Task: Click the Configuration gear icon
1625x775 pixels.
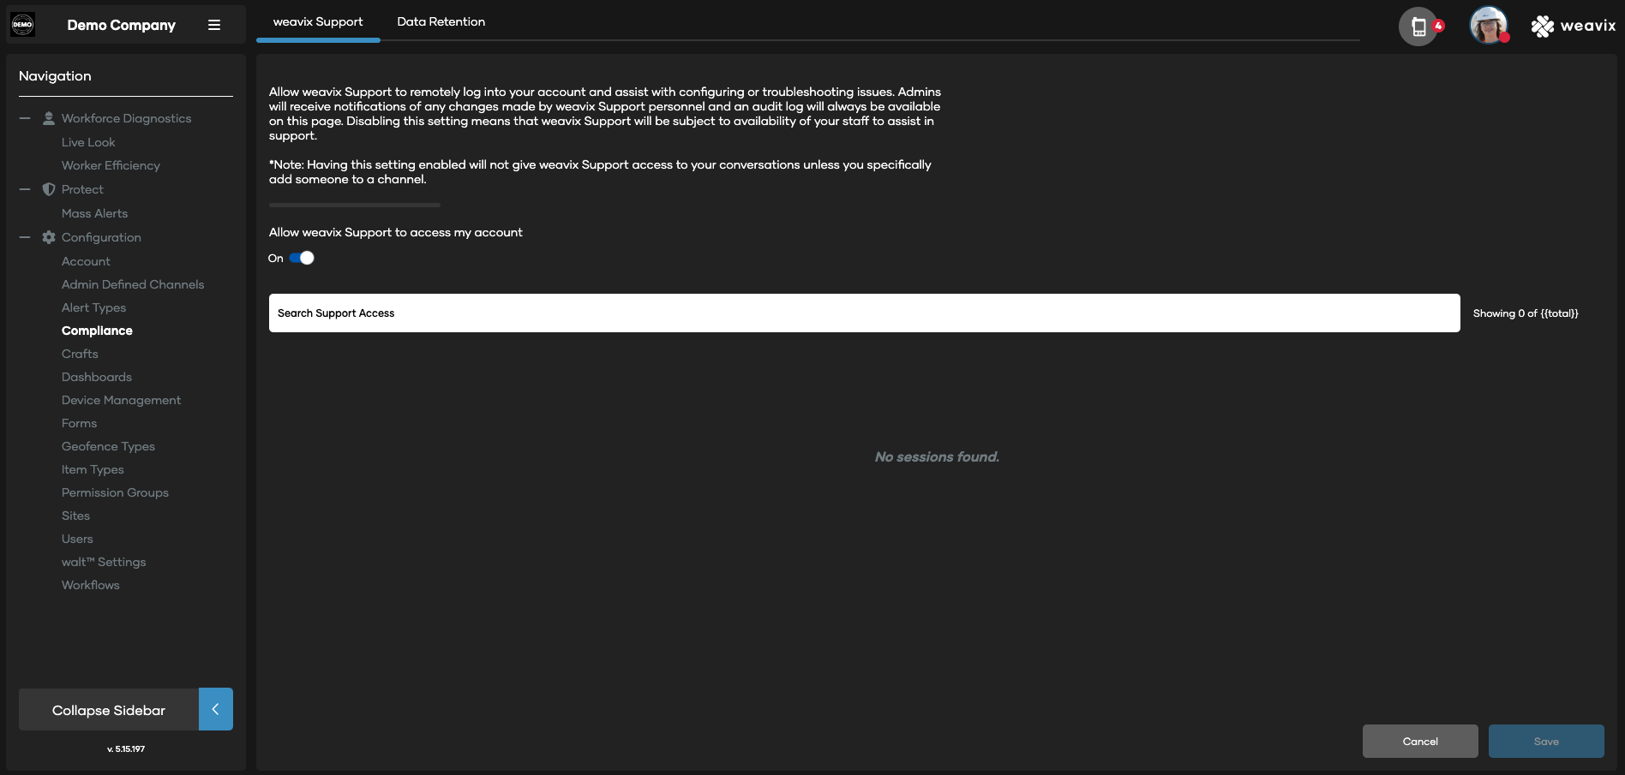Action: pyautogui.click(x=49, y=237)
